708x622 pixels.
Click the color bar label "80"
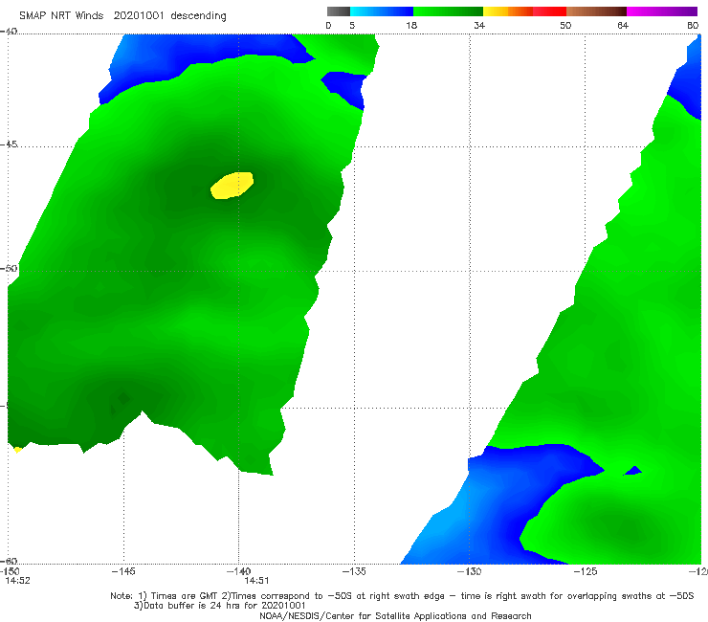pyautogui.click(x=693, y=26)
